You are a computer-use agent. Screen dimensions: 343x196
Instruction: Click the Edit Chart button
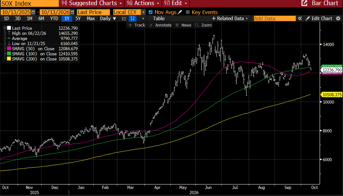click(x=319, y=19)
